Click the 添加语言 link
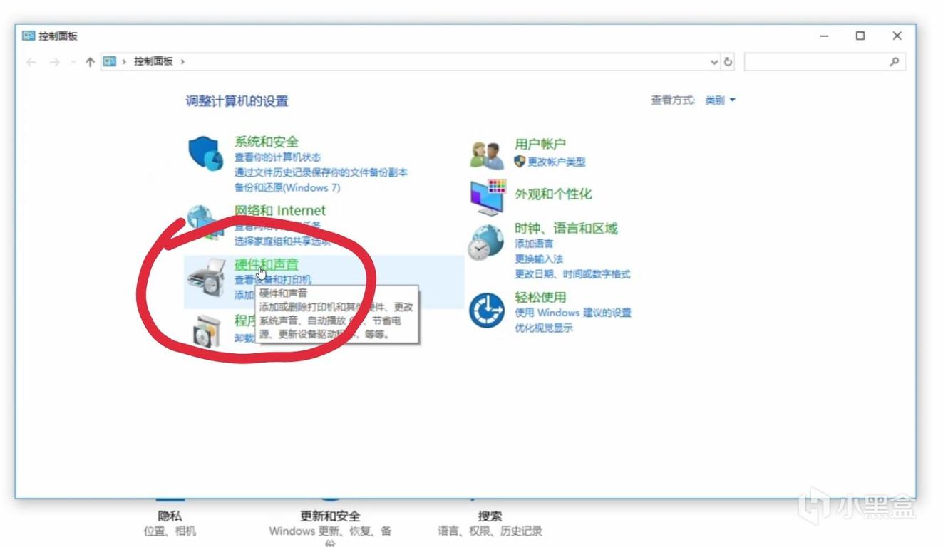Screen dimensions: 943x547 534,244
